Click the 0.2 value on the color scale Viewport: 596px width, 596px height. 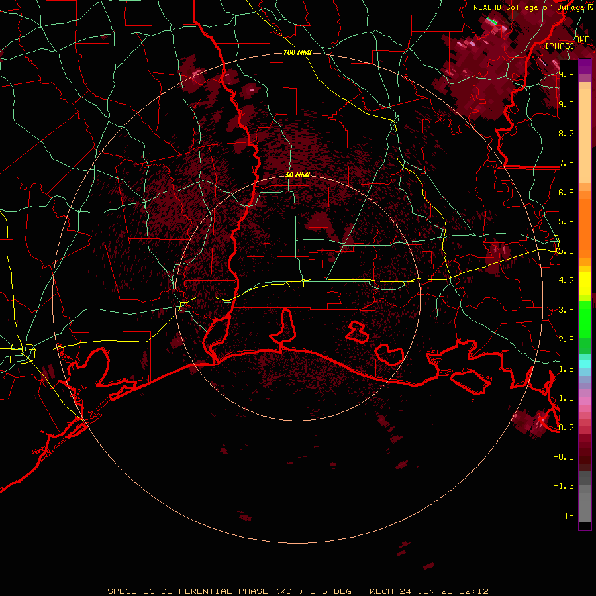pyautogui.click(x=566, y=428)
